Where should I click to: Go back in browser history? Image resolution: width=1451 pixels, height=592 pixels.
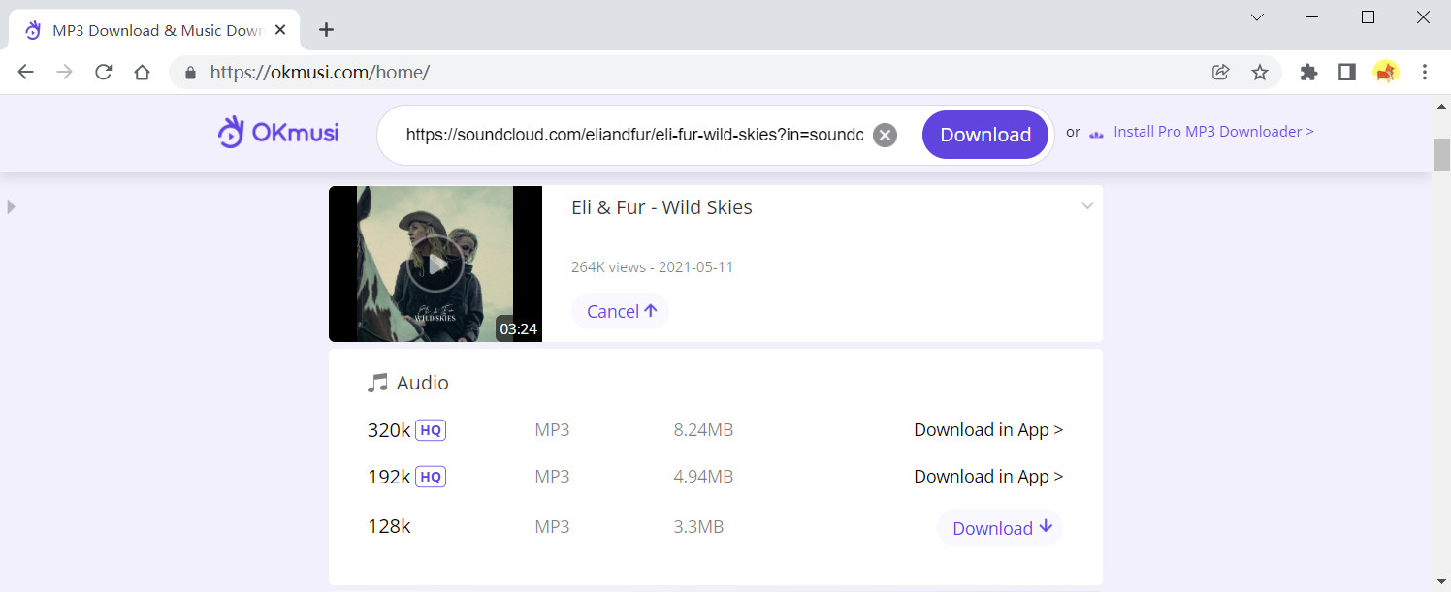pyautogui.click(x=26, y=73)
